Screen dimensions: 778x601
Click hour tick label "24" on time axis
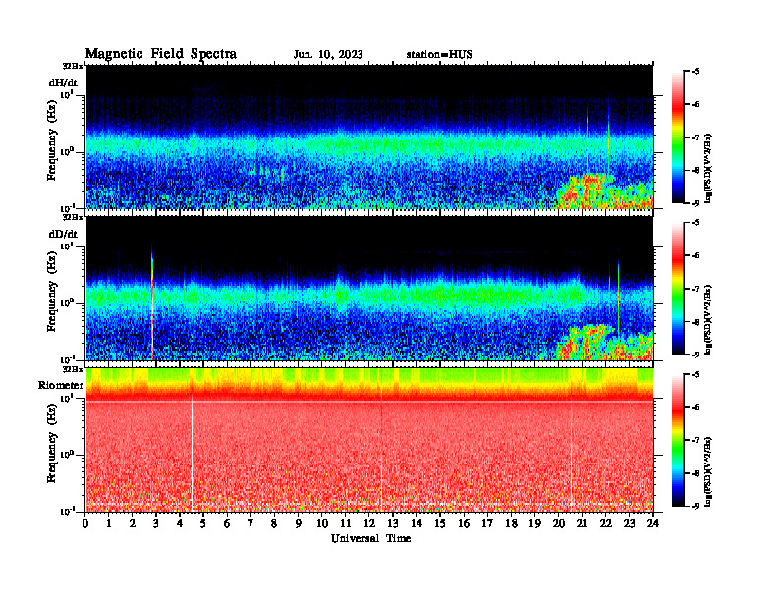point(653,523)
